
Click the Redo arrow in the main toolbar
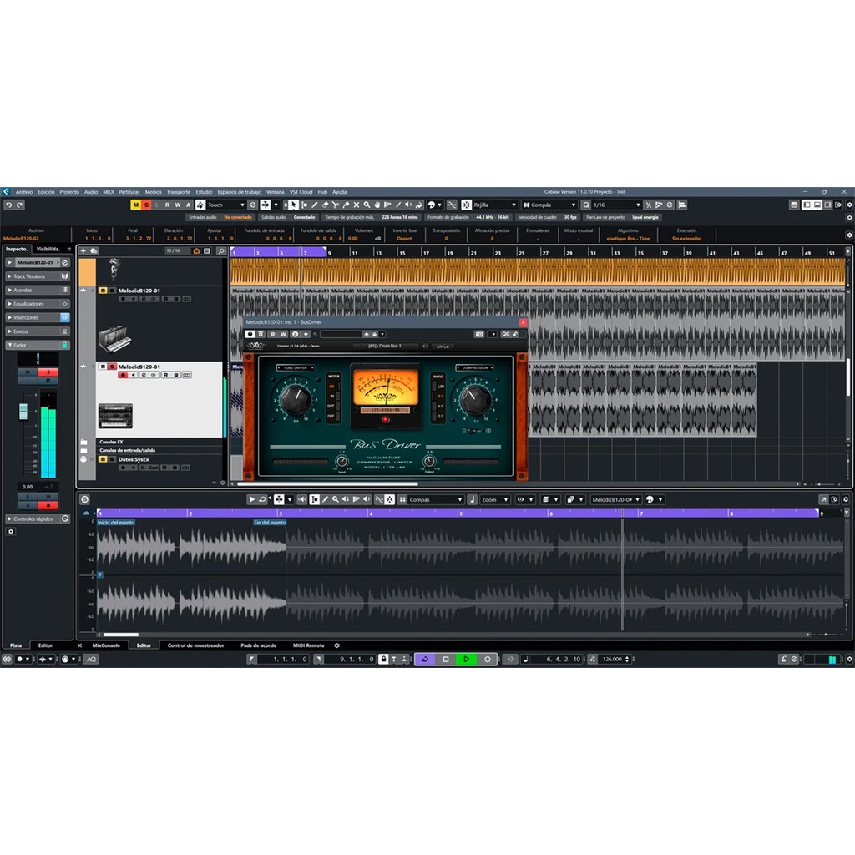[20, 205]
